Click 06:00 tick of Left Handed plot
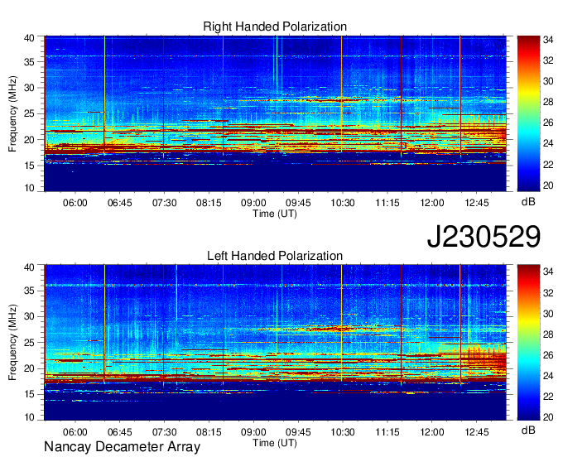 click(75, 432)
